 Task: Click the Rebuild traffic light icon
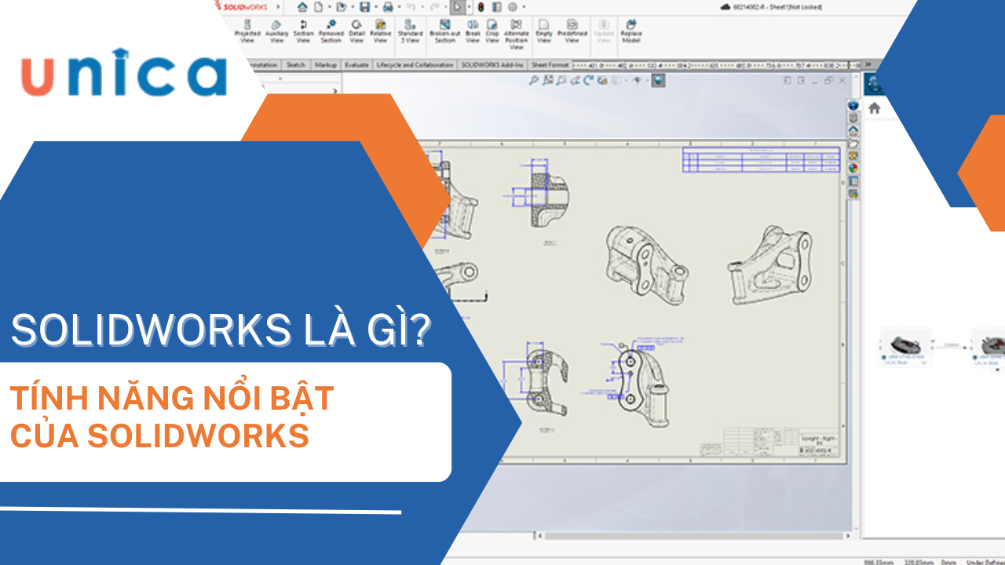click(481, 6)
